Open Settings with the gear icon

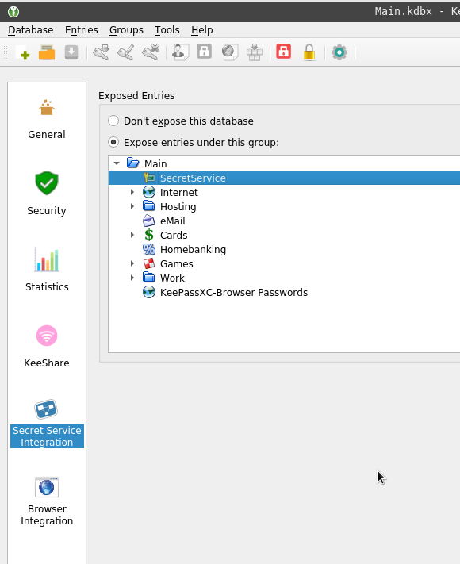[339, 52]
